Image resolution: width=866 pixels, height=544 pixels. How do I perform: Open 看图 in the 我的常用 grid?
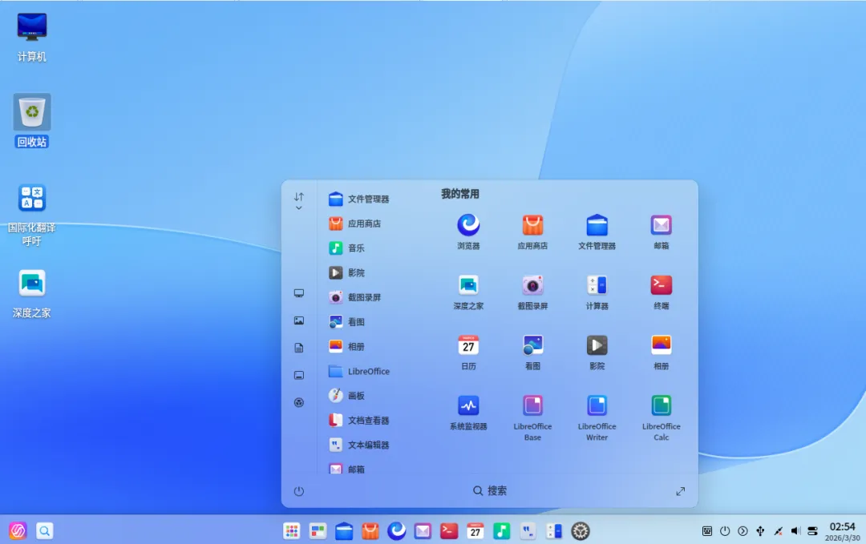pos(532,352)
